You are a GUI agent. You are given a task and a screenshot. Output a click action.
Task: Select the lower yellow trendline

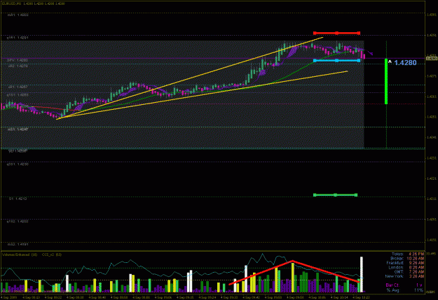202,95
